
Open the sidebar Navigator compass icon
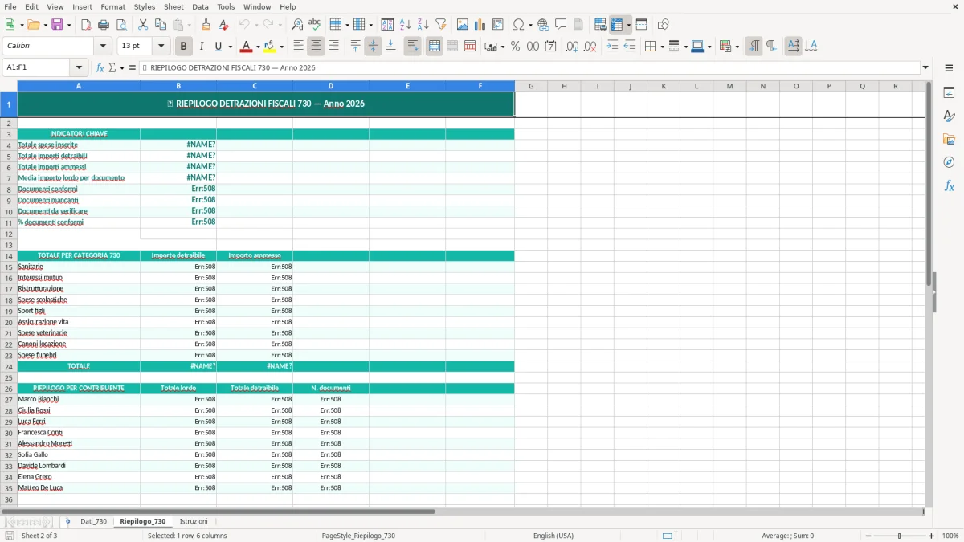(949, 162)
